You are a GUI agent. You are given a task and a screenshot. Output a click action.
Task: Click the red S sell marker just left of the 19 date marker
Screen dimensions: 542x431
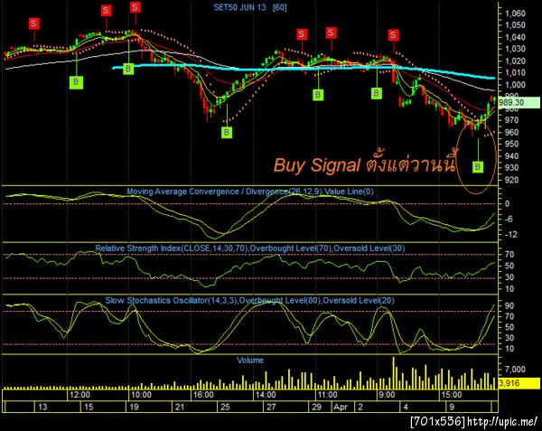[x=106, y=10]
